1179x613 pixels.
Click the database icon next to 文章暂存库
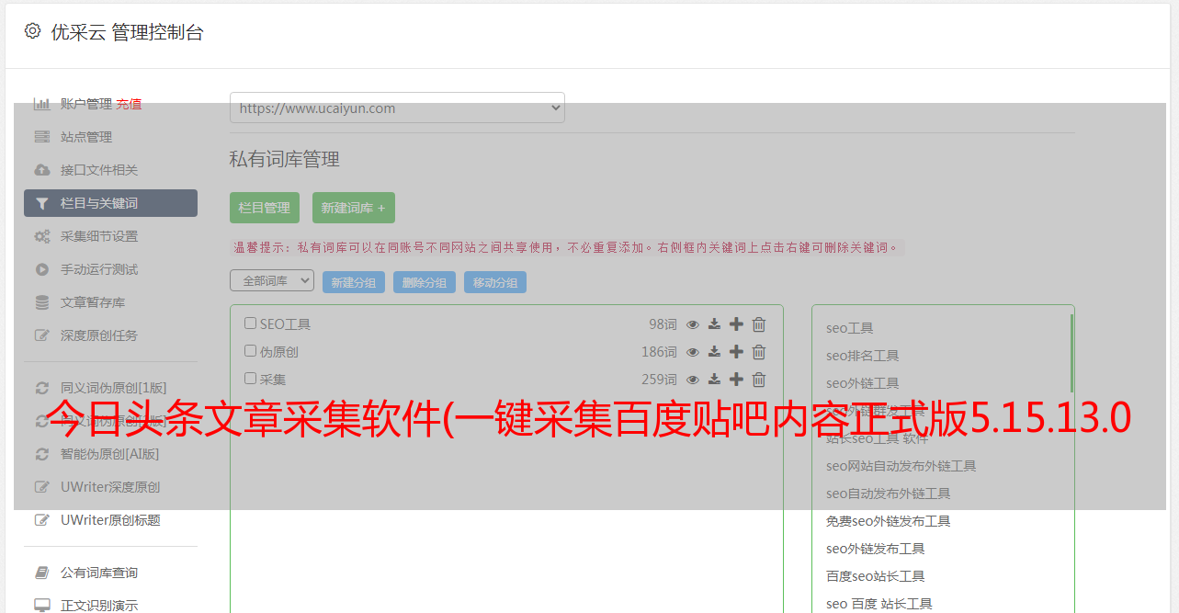pyautogui.click(x=42, y=302)
